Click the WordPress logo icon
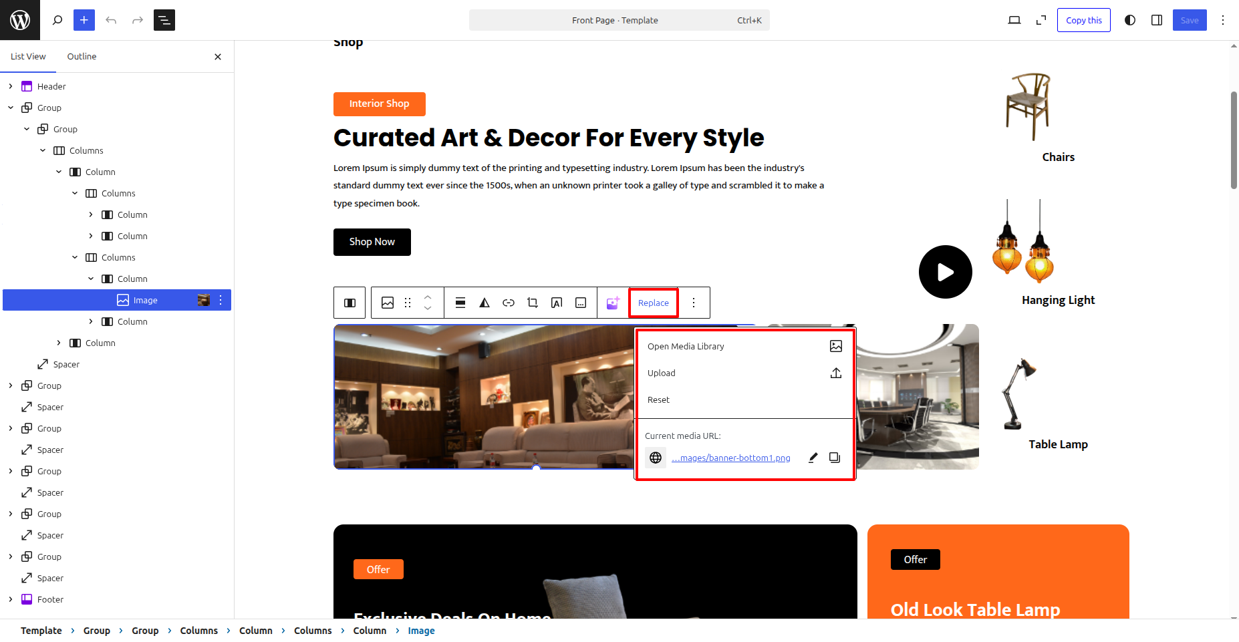Screen dimensions: 1239x642 point(20,20)
